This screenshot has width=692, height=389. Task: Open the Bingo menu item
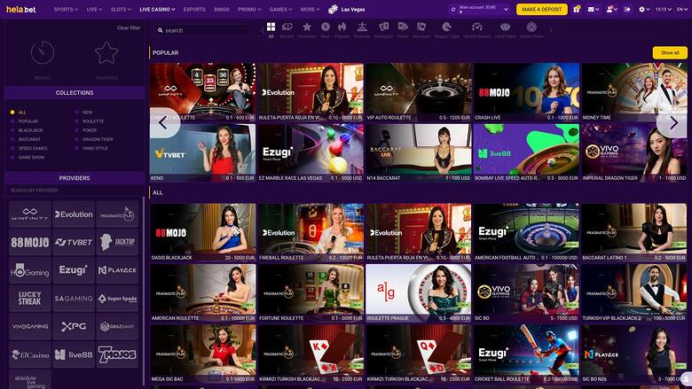tap(222, 9)
